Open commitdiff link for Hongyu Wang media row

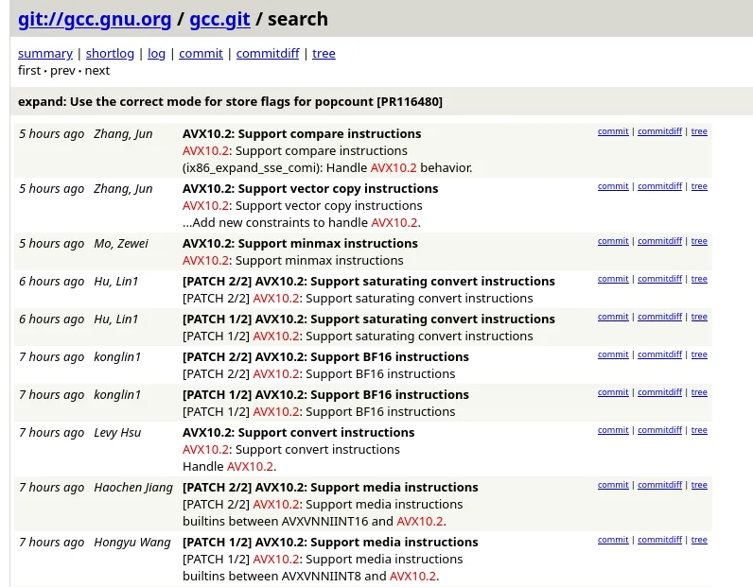659,540
